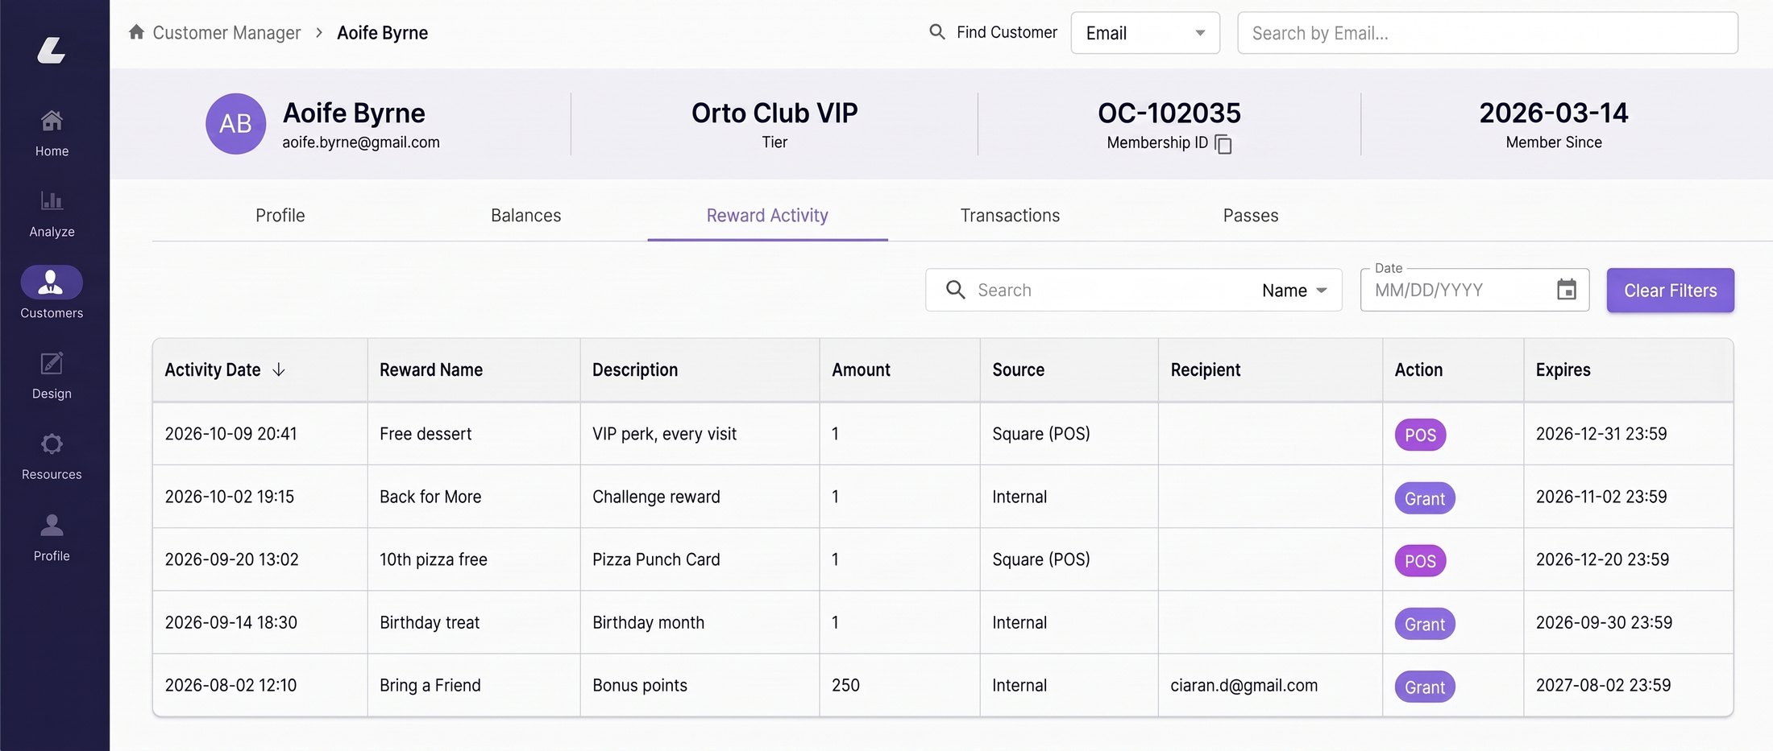Select the Customers sidebar icon

point(52,282)
